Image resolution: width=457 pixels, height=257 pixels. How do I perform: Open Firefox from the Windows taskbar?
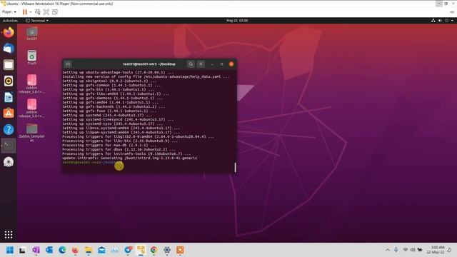[75, 250]
